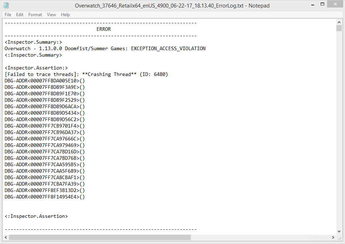Image resolution: width=345 pixels, height=244 pixels.
Task: Click the Notepad icon in the title bar
Action: (6, 5)
